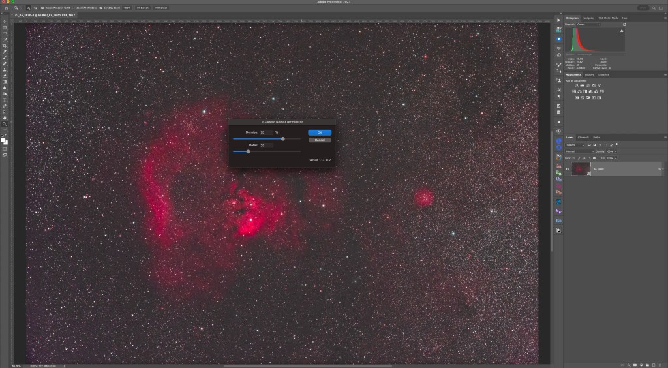This screenshot has width=668, height=368.
Task: Open the layer blend mode Normal dropdown
Action: point(579,151)
